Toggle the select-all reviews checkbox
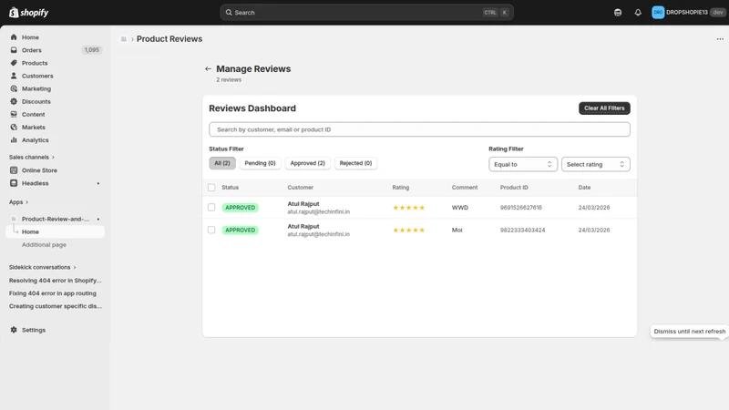The width and height of the screenshot is (729, 410). [211, 188]
